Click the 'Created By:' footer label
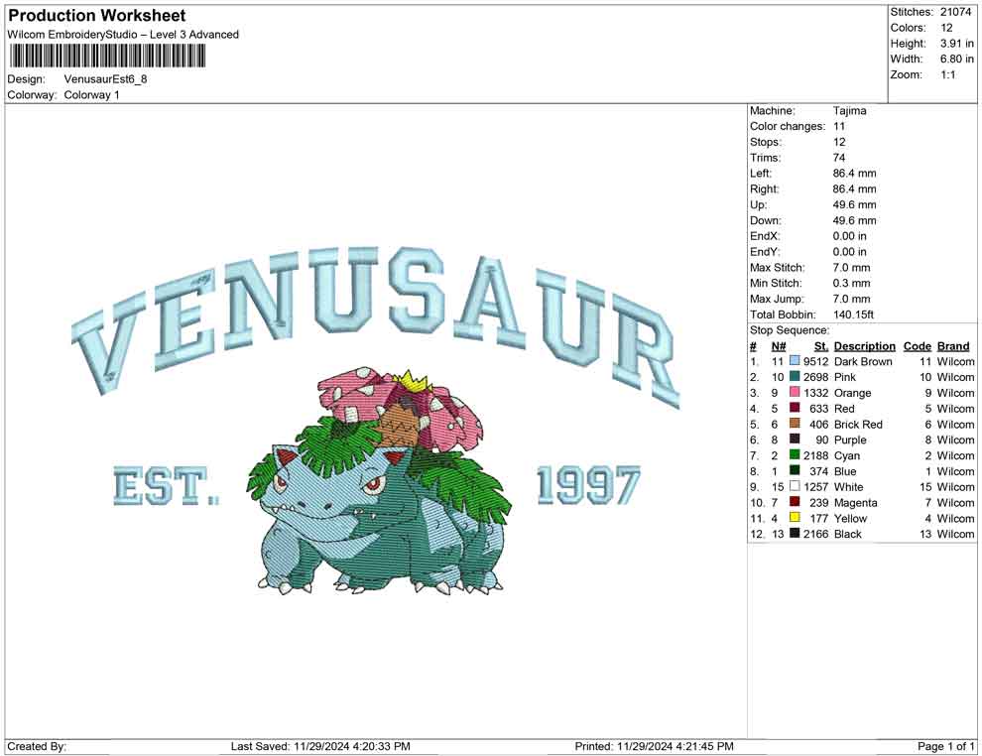The image size is (982, 756). pos(37,746)
